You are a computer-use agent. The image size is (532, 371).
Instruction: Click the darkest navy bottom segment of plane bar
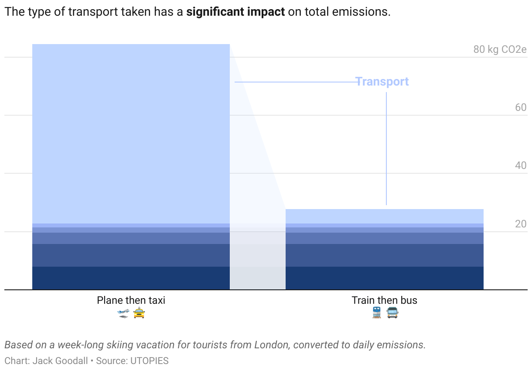coord(131,278)
